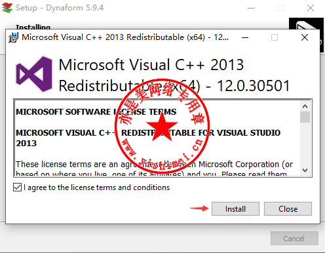
Task: Click the Close button in redistributable dialog
Action: click(x=288, y=209)
